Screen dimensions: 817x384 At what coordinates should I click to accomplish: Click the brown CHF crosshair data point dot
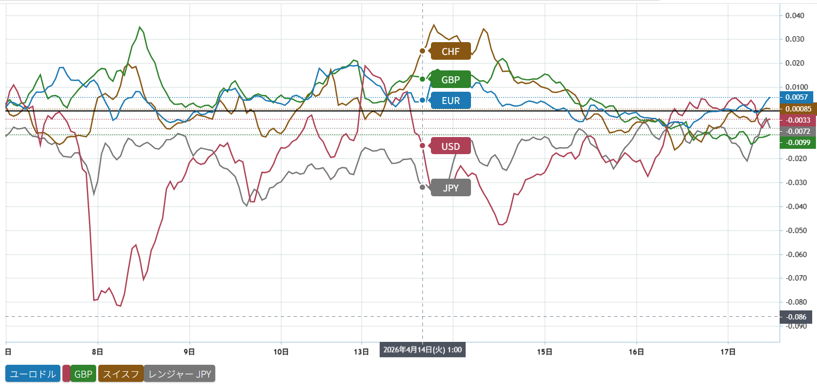point(422,51)
